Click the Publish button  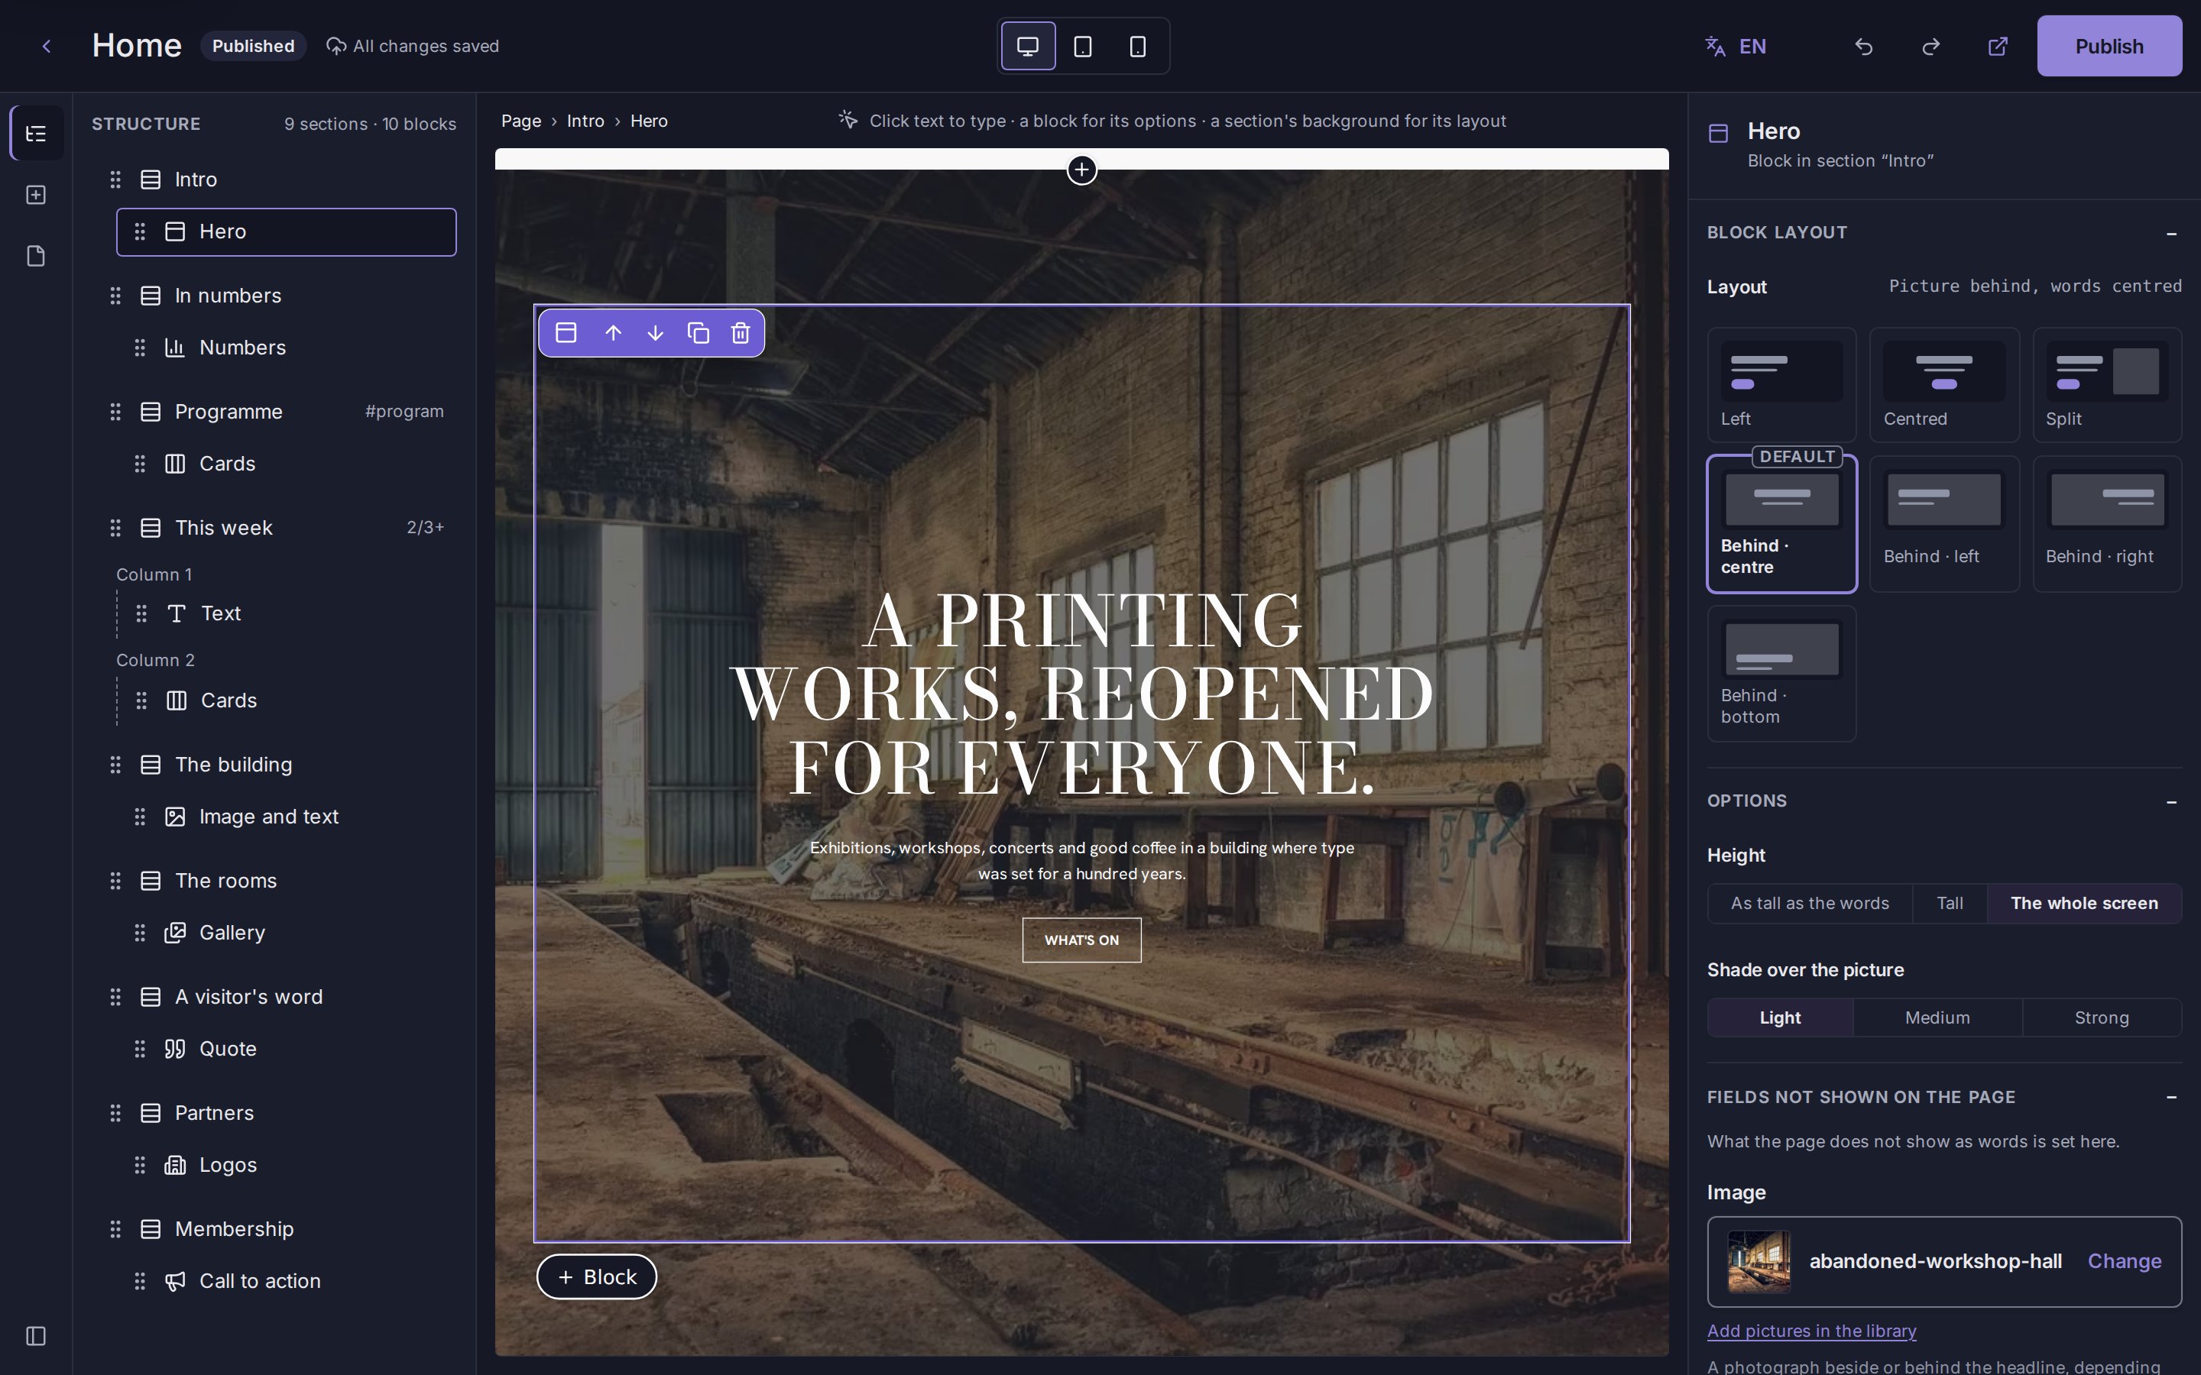[2109, 47]
